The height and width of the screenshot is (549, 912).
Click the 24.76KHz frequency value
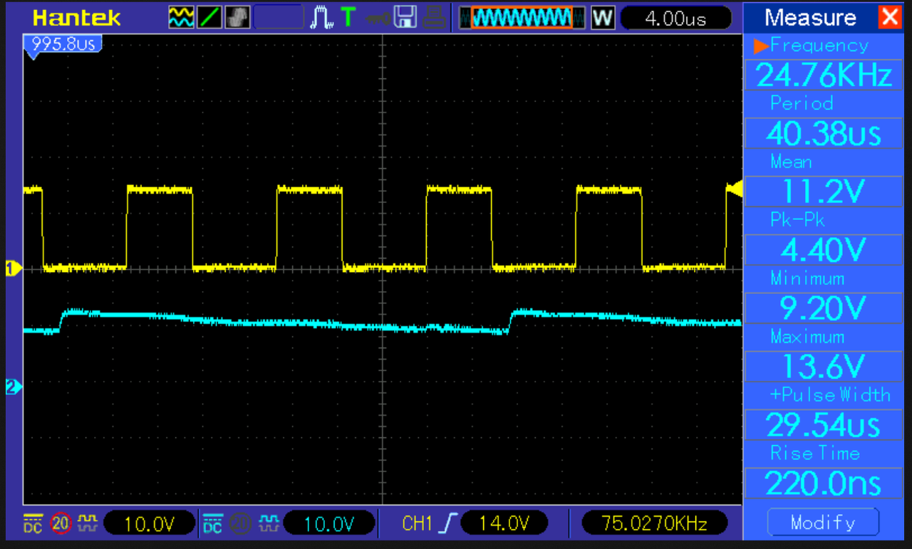pos(824,75)
